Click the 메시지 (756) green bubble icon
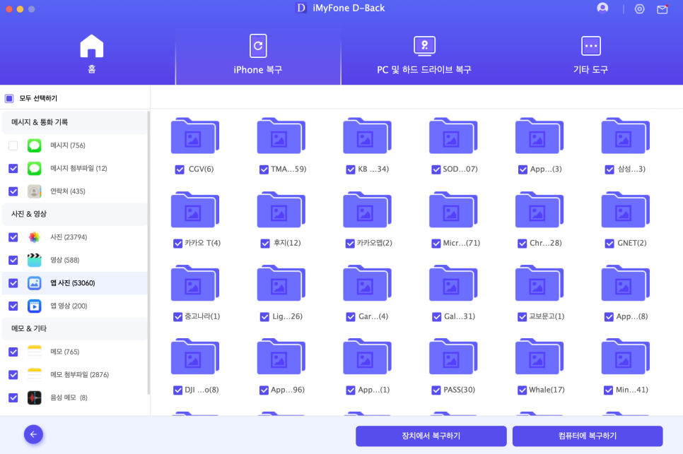Image resolution: width=683 pixels, height=454 pixels. tap(35, 145)
